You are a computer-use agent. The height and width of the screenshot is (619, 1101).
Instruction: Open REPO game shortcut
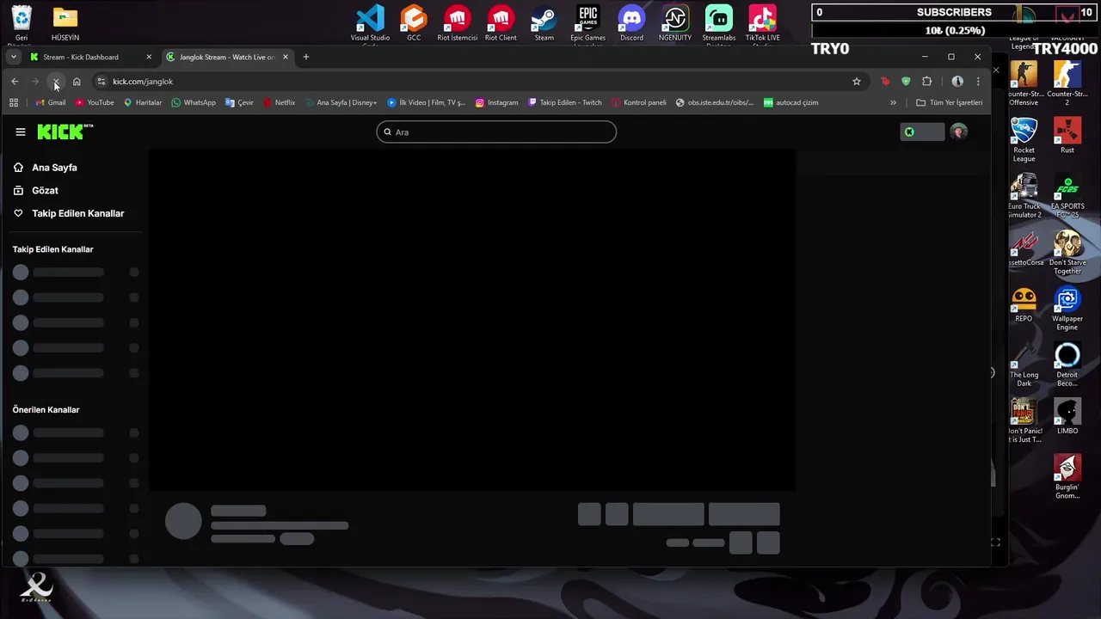tap(1024, 304)
